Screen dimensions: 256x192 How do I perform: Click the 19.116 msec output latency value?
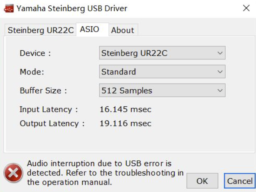pyautogui.click(x=126, y=123)
